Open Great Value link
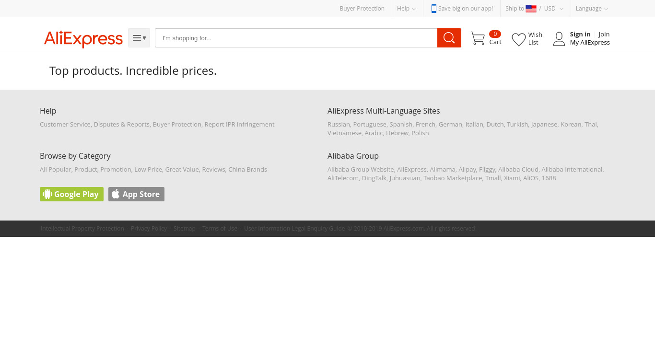This screenshot has height=349, width=655. (182, 169)
